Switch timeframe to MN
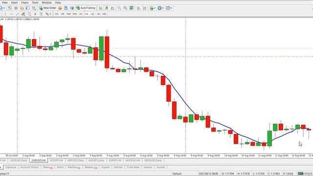 pos(104,14)
